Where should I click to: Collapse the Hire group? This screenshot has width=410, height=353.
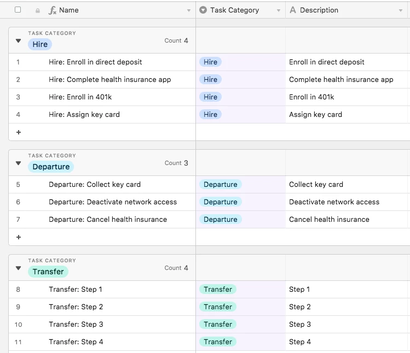pyautogui.click(x=18, y=41)
